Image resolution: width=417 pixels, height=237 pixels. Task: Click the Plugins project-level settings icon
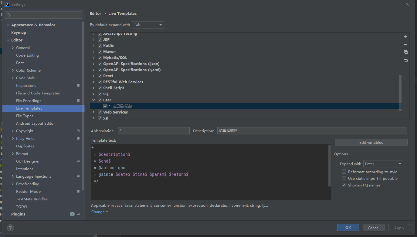[78, 214]
